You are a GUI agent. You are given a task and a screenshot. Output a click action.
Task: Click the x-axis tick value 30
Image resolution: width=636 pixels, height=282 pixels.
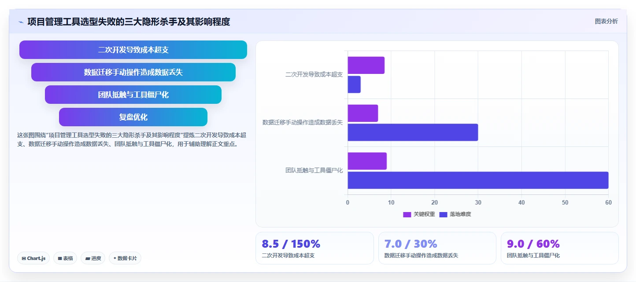(478, 202)
